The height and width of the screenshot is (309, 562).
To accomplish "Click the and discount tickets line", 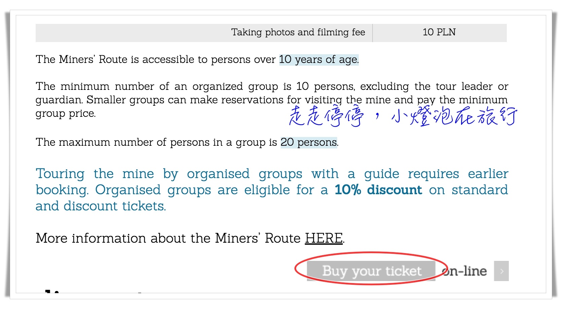I will tap(101, 206).
